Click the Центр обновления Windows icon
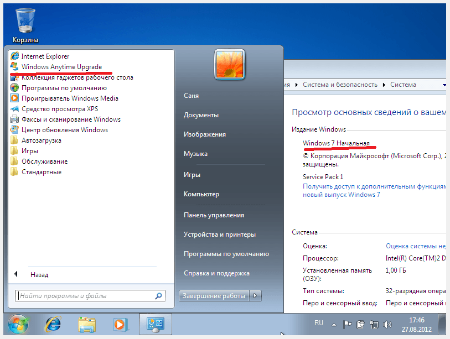 coord(14,129)
